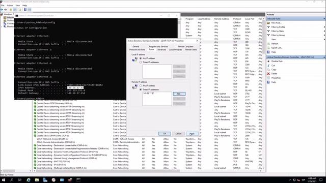Expand Filter by State submenu arrow
This screenshot has width=326, height=183.
click(324, 31)
